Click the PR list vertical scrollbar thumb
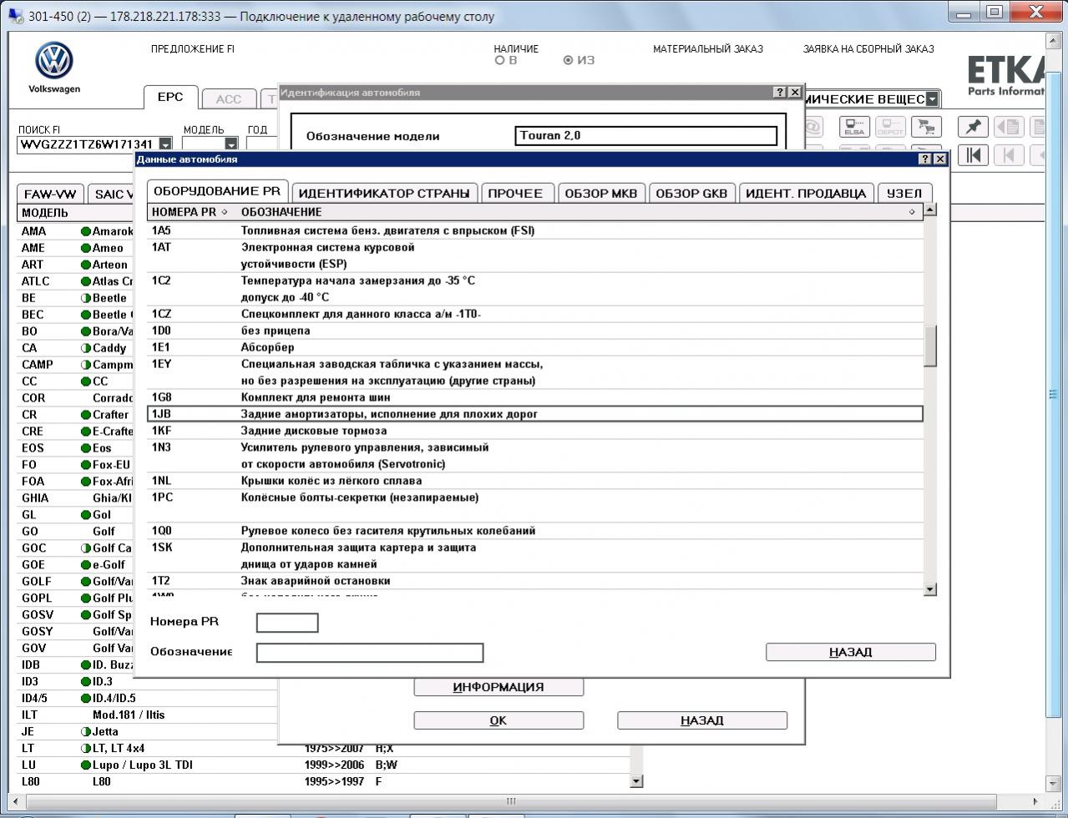 click(930, 346)
